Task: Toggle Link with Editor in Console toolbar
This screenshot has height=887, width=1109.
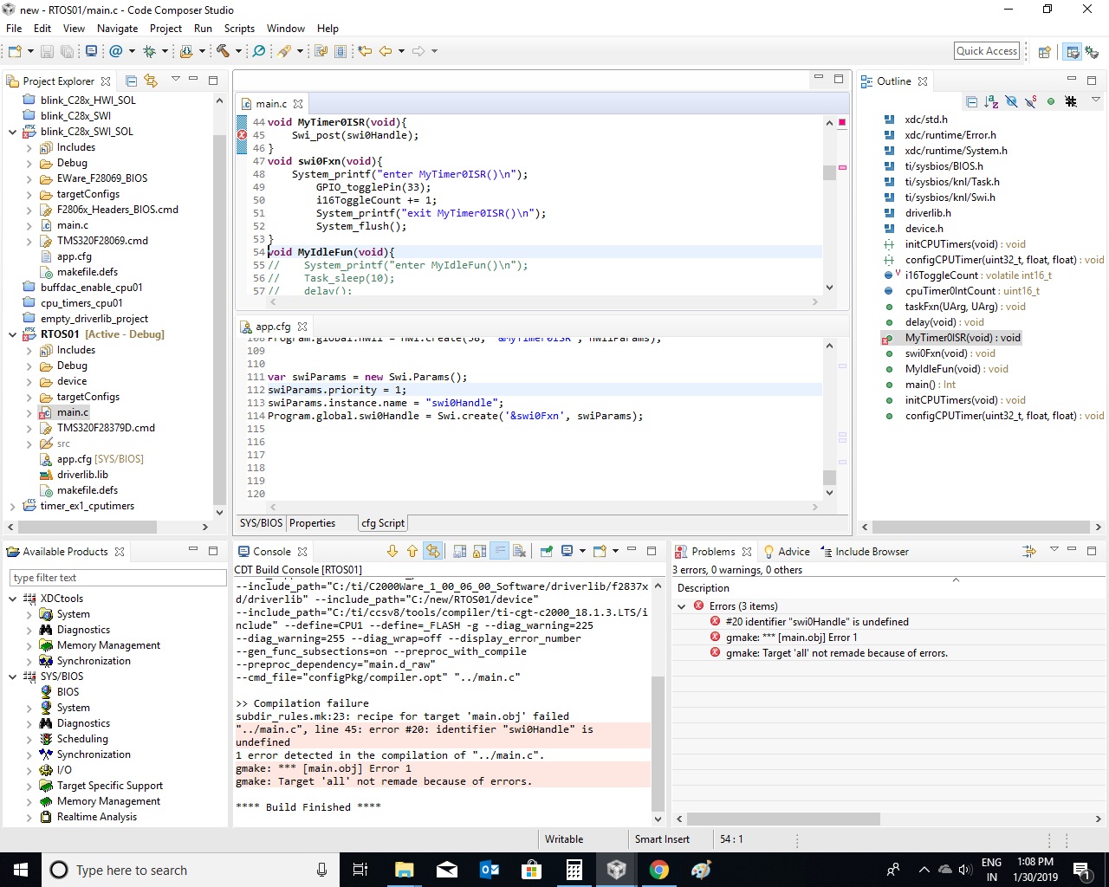Action: 433,551
